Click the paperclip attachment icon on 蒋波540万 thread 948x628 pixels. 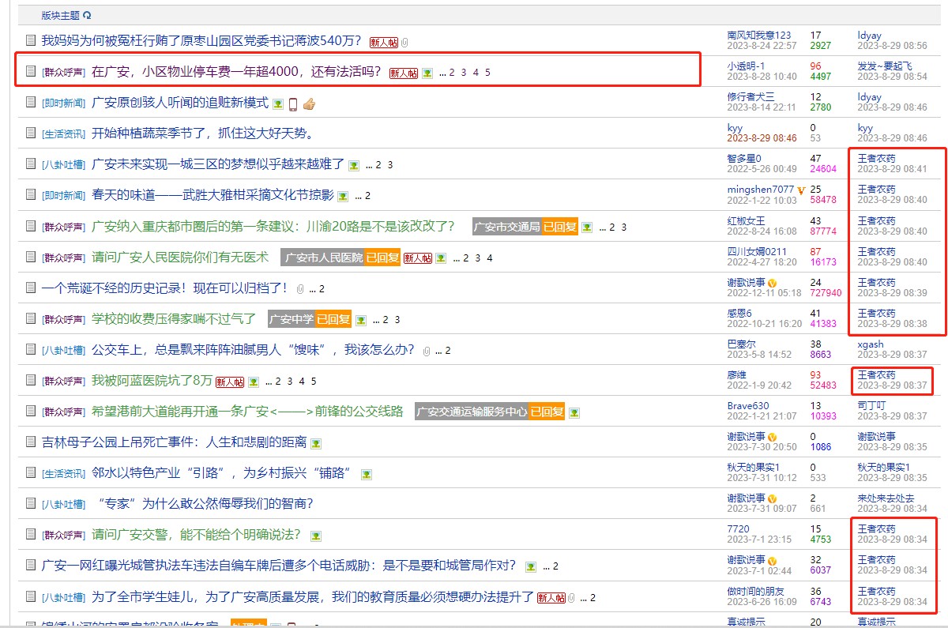pyautogui.click(x=405, y=42)
